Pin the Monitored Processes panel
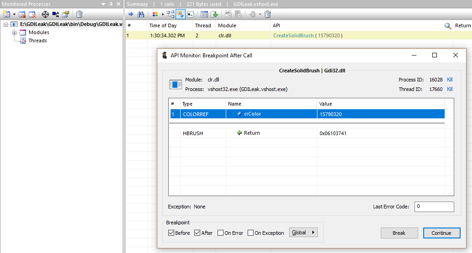Image resolution: width=472 pixels, height=253 pixels. [x=111, y=4]
